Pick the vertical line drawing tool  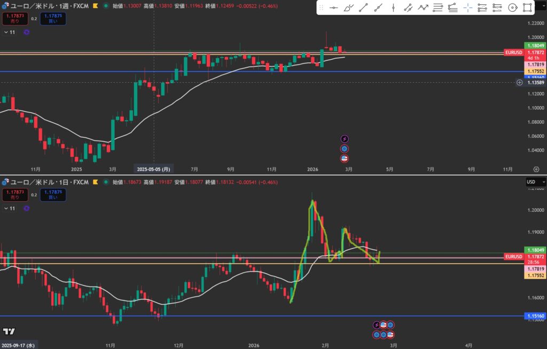tap(393, 8)
